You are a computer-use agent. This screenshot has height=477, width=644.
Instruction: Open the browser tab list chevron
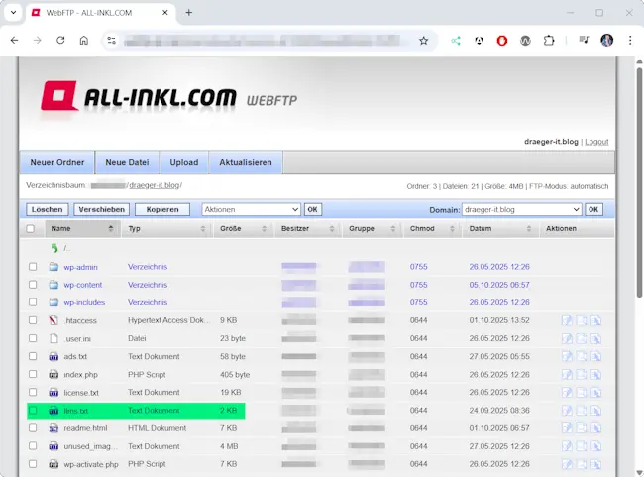point(13,12)
